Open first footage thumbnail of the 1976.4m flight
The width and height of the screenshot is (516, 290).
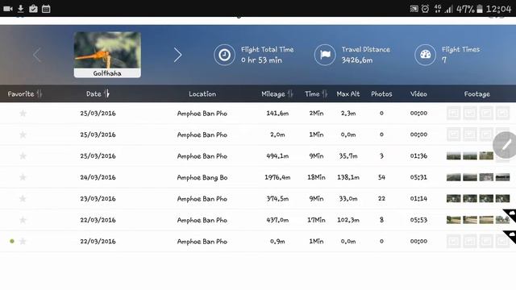click(x=453, y=177)
